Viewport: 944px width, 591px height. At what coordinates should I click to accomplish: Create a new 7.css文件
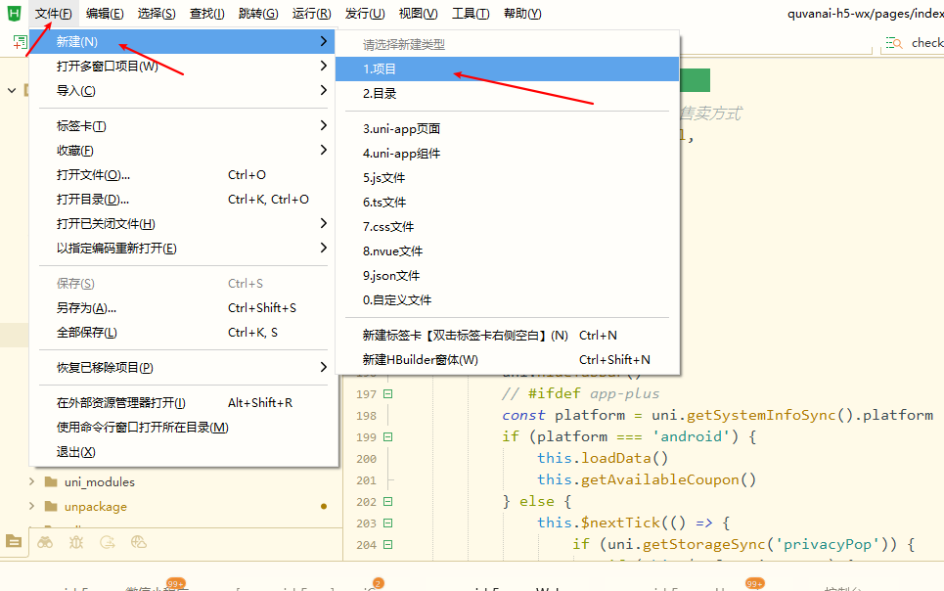click(507, 227)
